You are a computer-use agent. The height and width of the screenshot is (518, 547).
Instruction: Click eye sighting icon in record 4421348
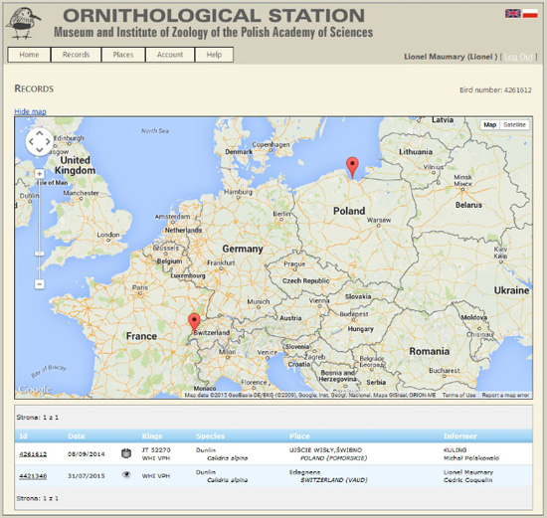click(126, 474)
